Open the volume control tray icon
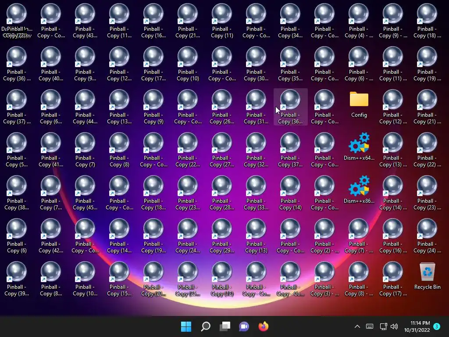Viewport: 449px width, 337px height. click(394, 326)
